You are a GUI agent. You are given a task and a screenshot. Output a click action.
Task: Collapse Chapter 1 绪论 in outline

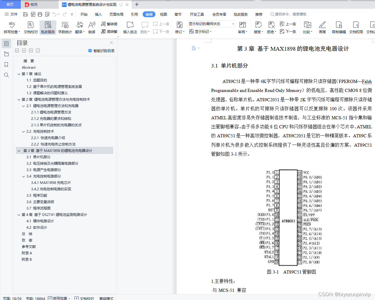click(x=19, y=74)
